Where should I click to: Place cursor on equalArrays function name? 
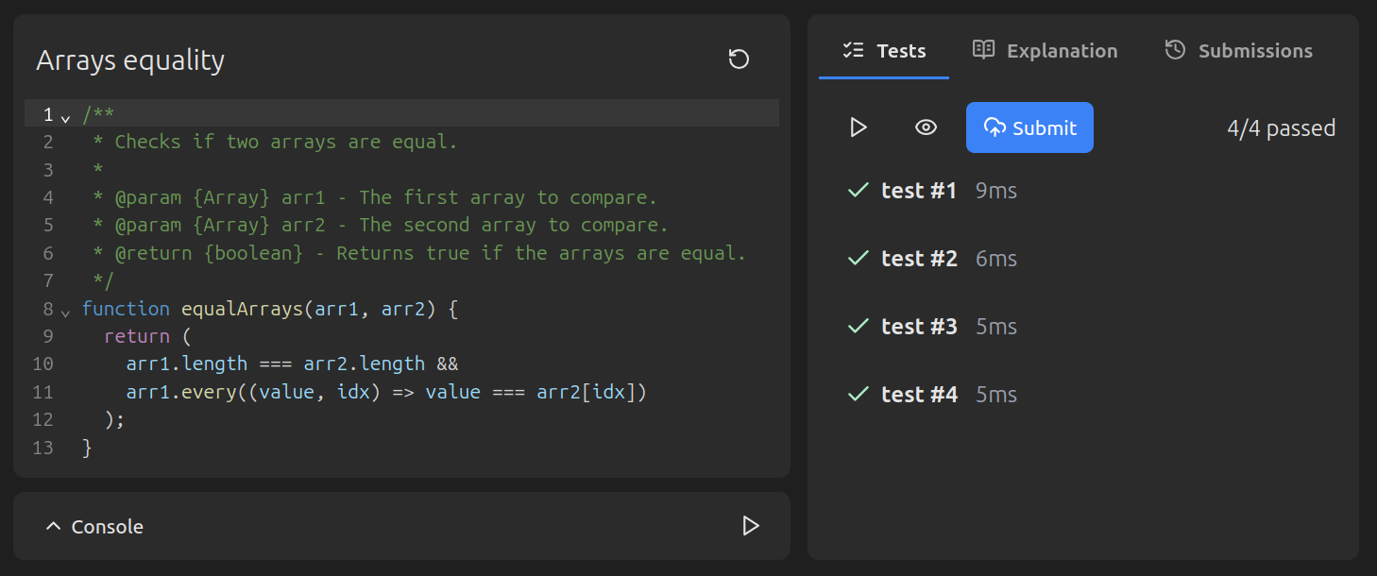[242, 309]
